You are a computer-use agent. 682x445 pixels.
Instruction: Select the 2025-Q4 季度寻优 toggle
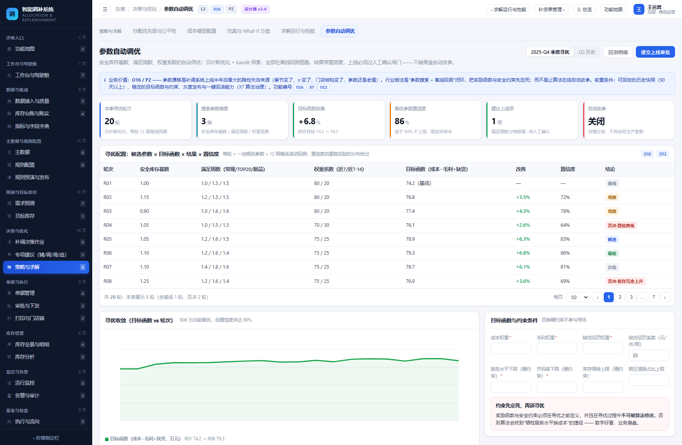click(550, 52)
